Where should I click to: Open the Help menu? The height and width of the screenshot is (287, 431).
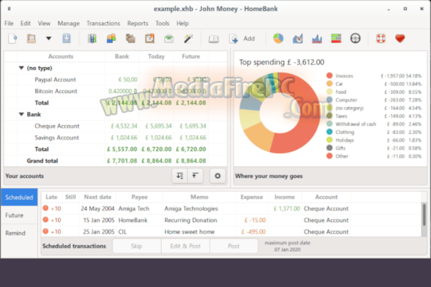click(183, 23)
